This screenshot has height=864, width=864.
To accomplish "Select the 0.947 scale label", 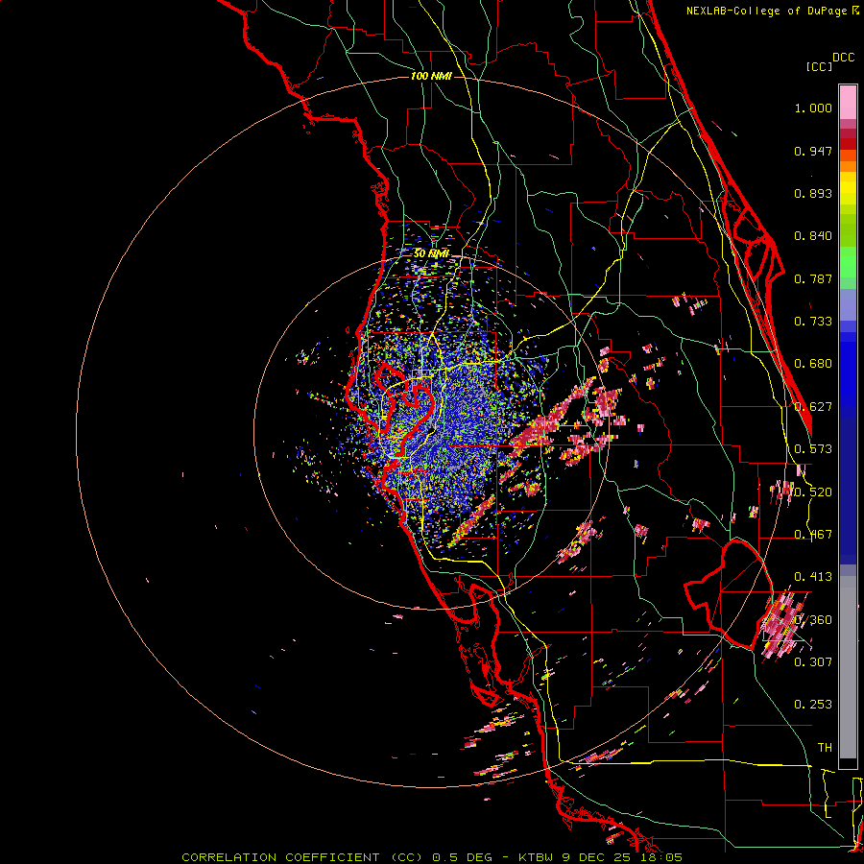I will point(813,151).
